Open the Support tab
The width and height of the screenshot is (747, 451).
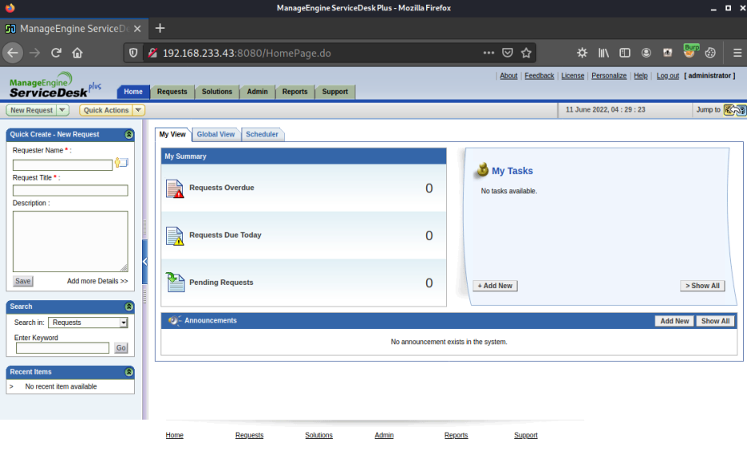click(x=335, y=92)
